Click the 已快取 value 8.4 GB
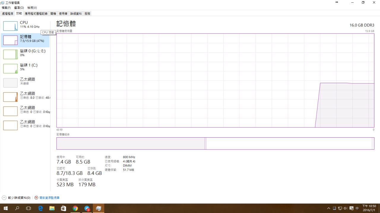The width and height of the screenshot is (380, 213). pyautogui.click(x=94, y=173)
